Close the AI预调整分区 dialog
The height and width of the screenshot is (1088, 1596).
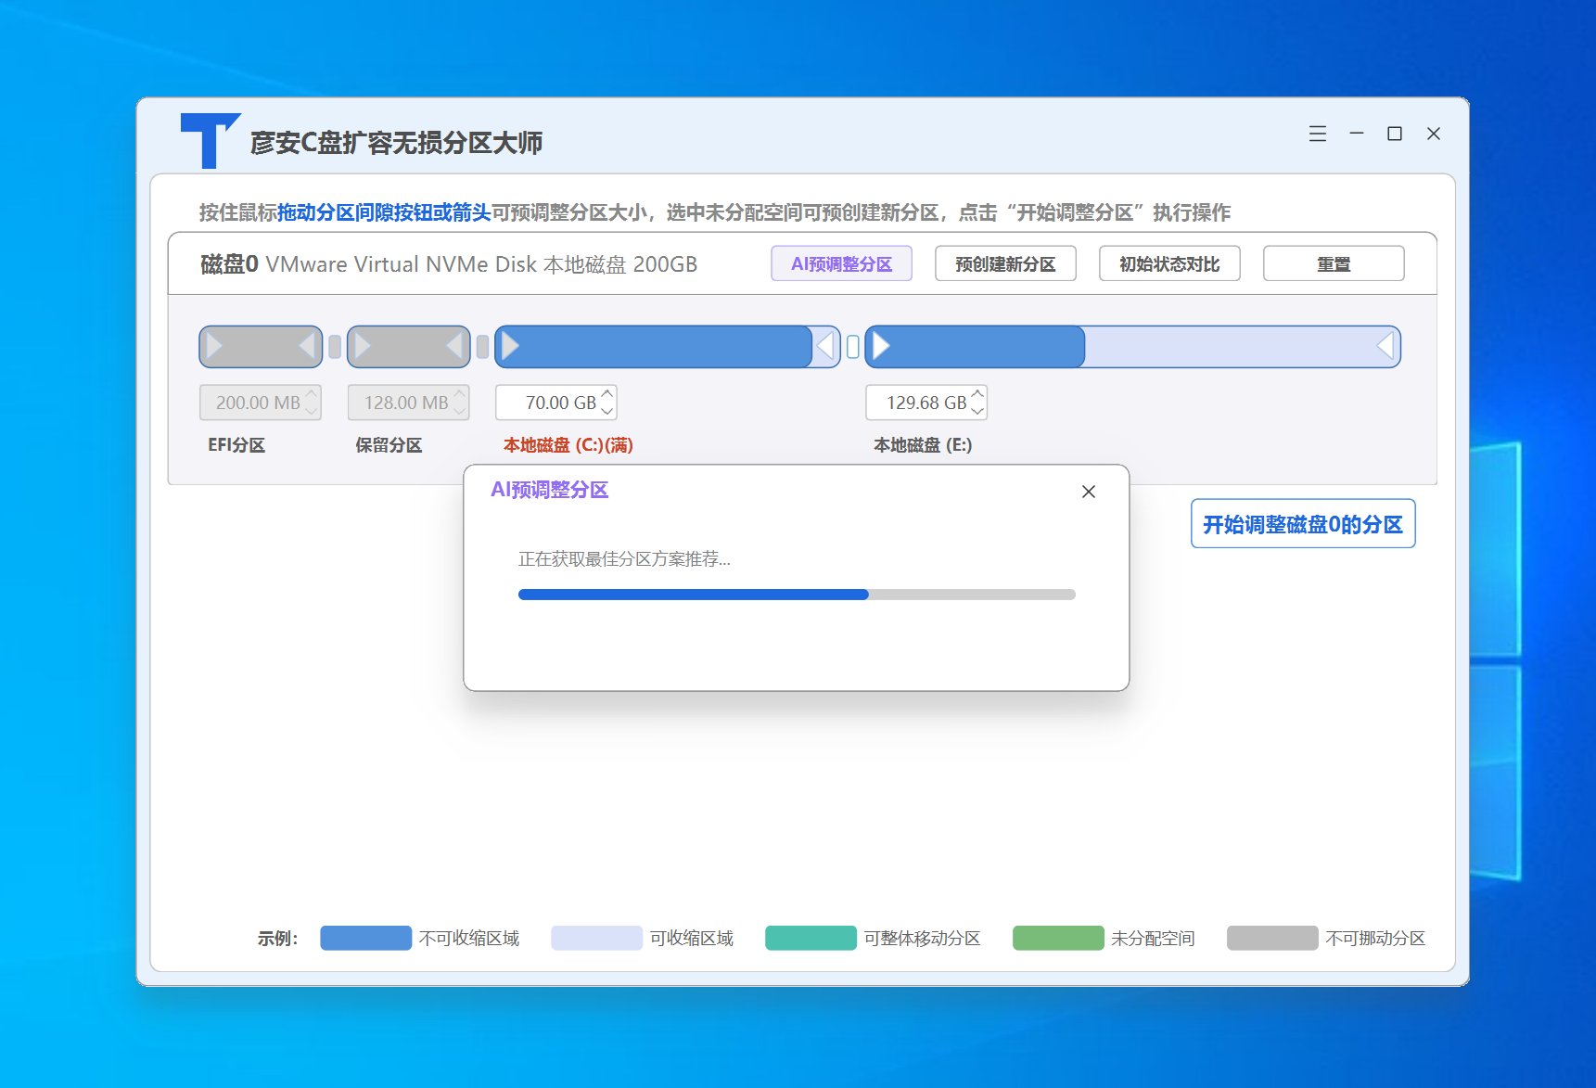coord(1089,492)
